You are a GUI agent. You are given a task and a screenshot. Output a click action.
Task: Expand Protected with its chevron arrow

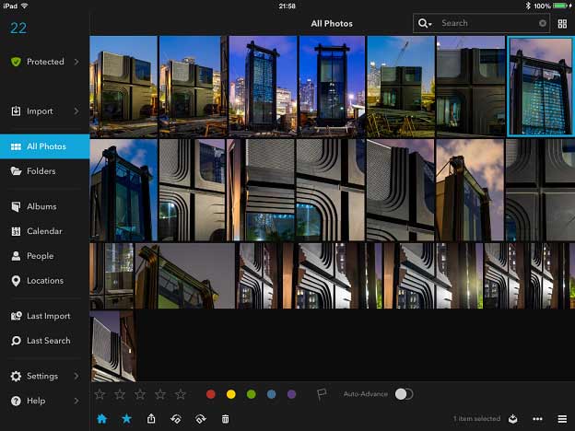click(x=76, y=62)
